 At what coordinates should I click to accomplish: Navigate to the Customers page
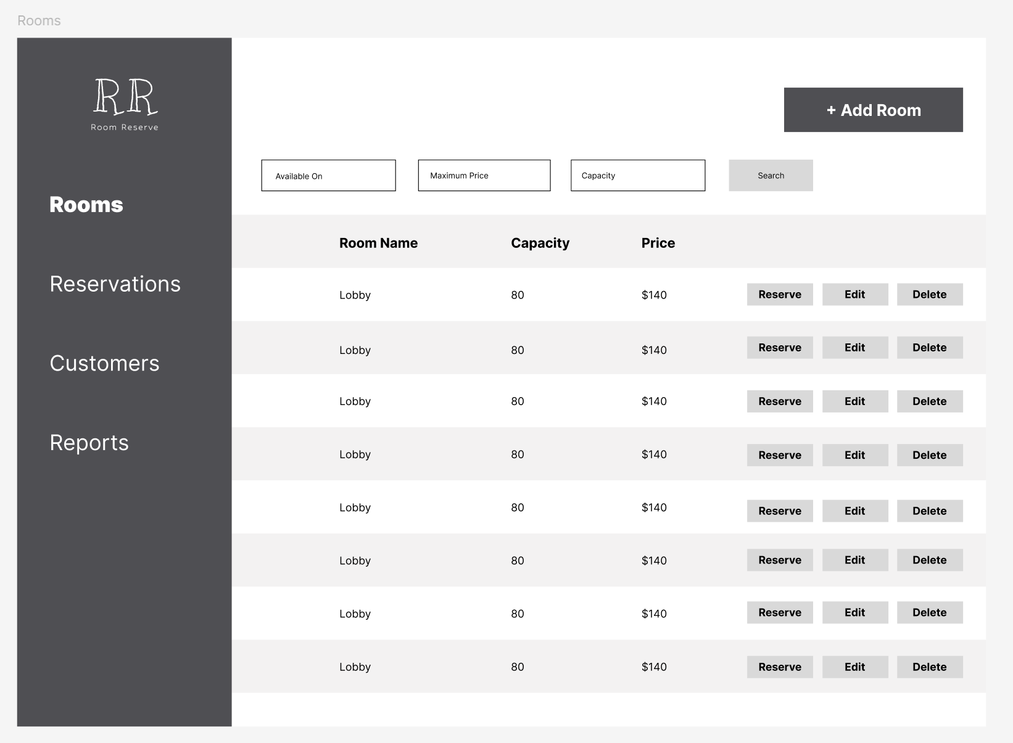(x=104, y=363)
